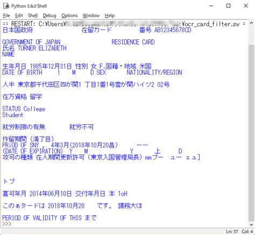255x235 pixels.
Task: Click the text (DATE OF EXPIRATION)
Action: tap(33, 151)
